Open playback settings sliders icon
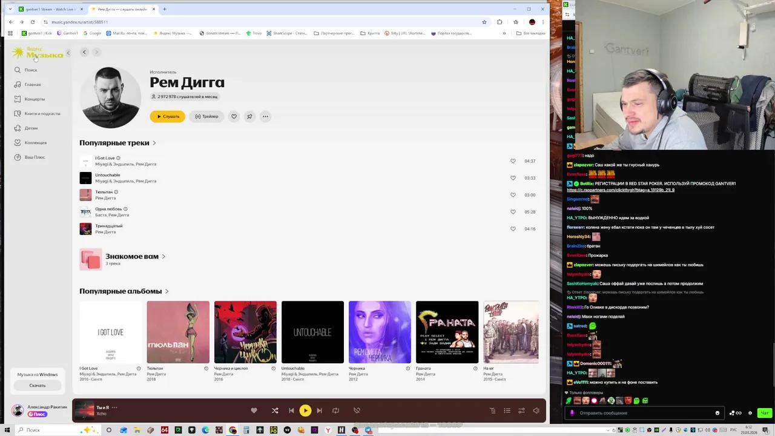The image size is (775, 436). tap(521, 411)
